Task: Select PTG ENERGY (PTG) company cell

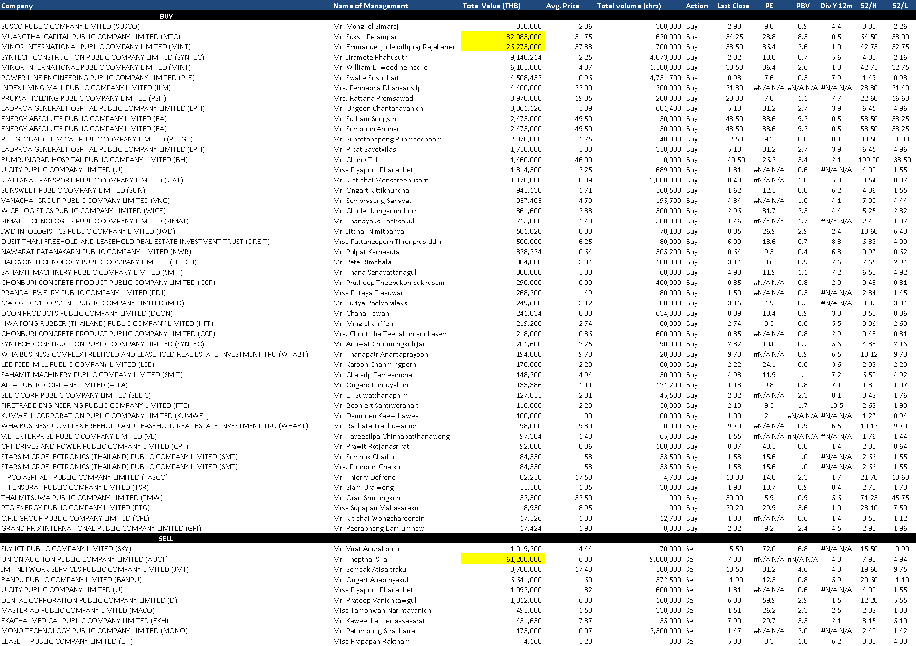Action: pos(76,508)
